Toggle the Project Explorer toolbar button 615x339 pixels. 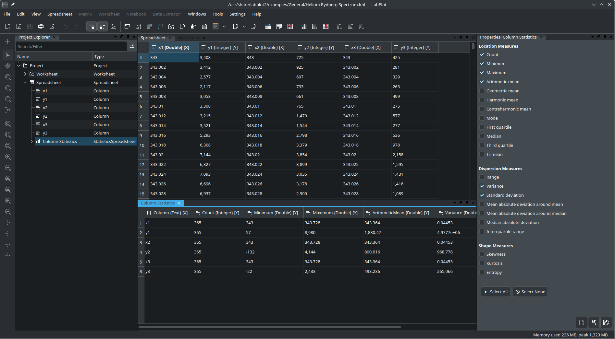point(92,26)
